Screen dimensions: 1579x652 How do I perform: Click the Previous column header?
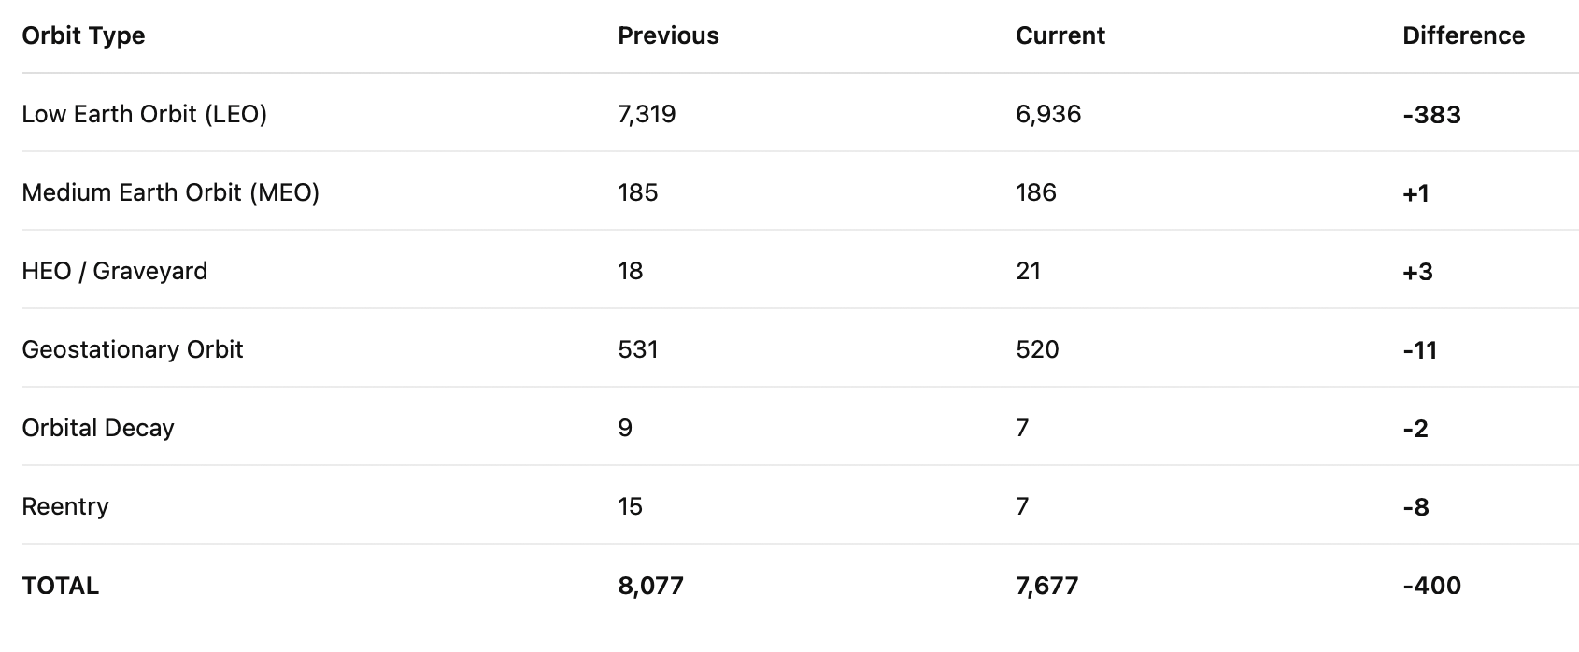point(668,35)
